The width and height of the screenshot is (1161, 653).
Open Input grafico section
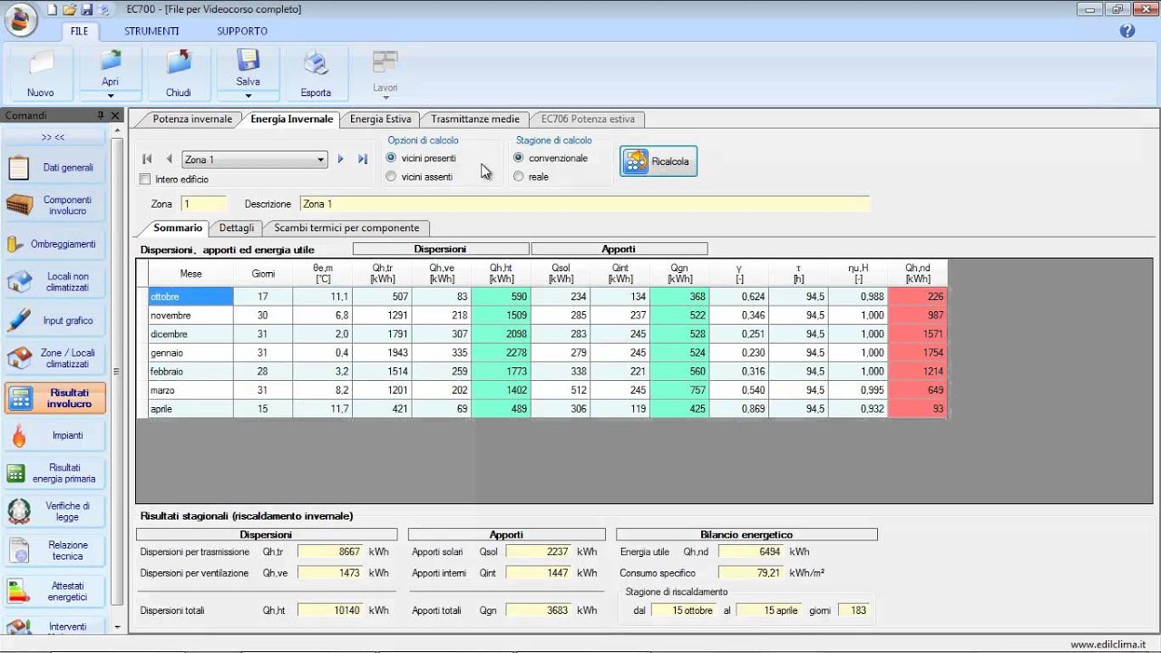tap(55, 320)
